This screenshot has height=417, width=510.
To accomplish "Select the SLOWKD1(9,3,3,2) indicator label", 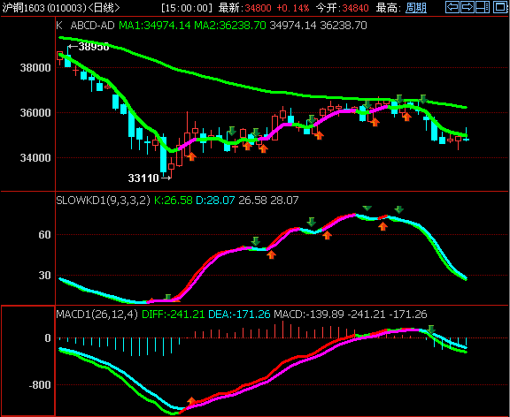I will click(x=103, y=200).
